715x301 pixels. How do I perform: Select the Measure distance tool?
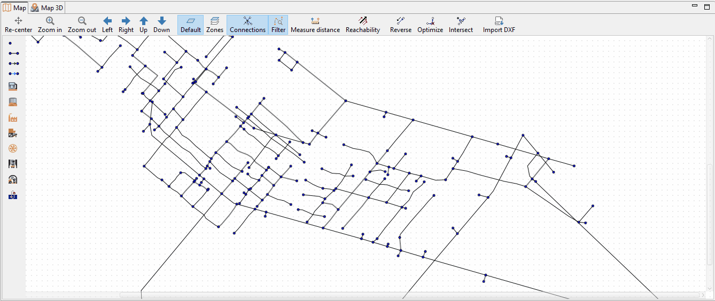pyautogui.click(x=315, y=25)
